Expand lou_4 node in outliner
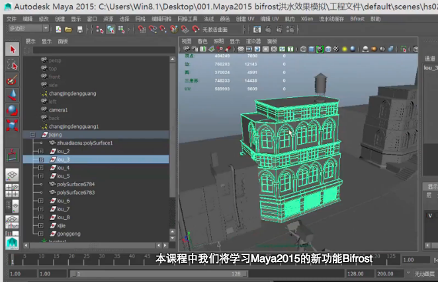438x282 pixels. pos(41,168)
